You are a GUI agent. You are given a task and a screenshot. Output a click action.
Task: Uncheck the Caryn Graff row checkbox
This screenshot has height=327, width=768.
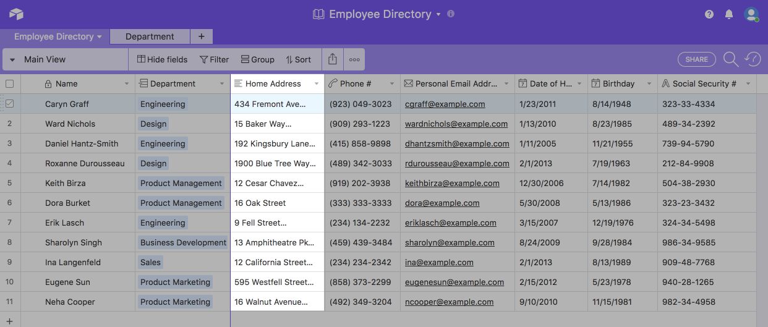10,104
